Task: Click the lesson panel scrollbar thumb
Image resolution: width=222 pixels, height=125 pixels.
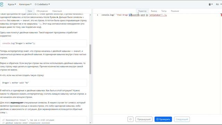Action: [x=90, y=59]
